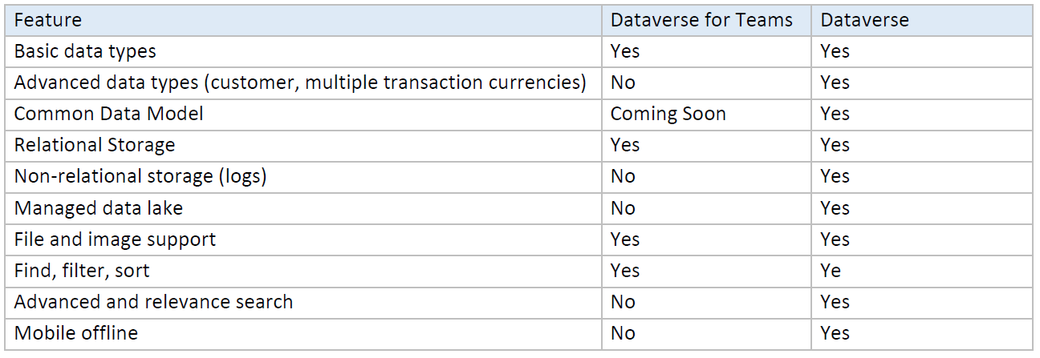1040x358 pixels.
Task: Click the "Advanced and relevance search" cell
Action: [153, 302]
